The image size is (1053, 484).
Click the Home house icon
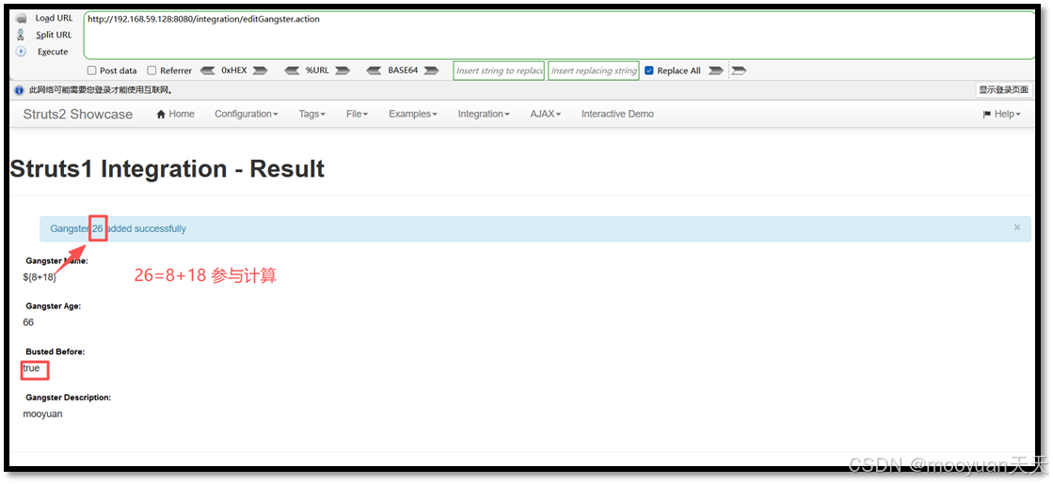(161, 114)
